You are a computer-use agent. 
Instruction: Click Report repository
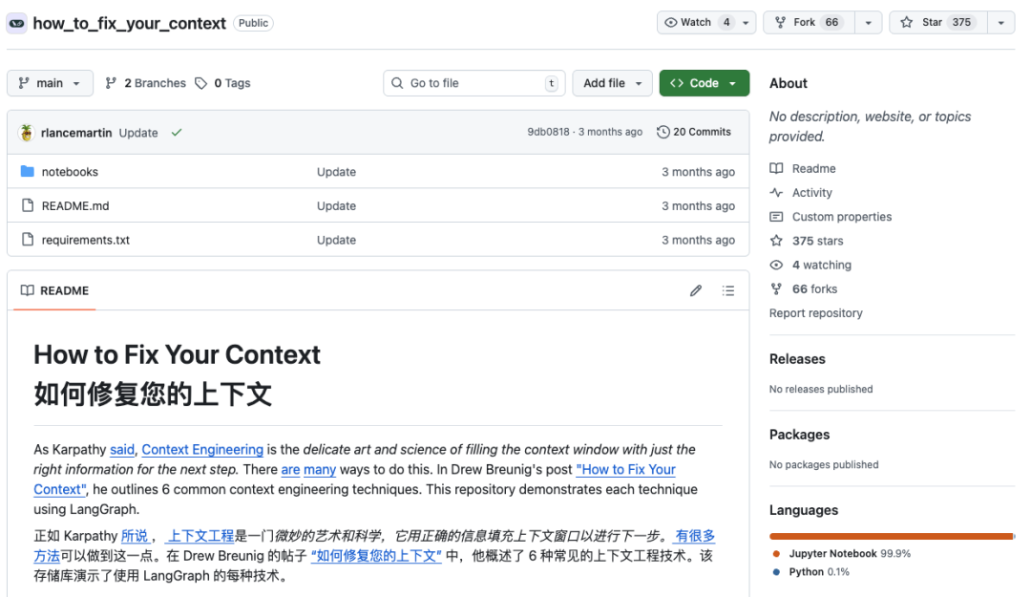(815, 313)
